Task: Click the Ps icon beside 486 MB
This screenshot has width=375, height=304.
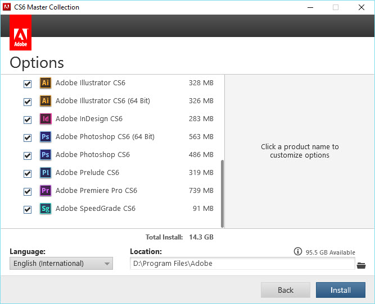Action: tap(46, 155)
